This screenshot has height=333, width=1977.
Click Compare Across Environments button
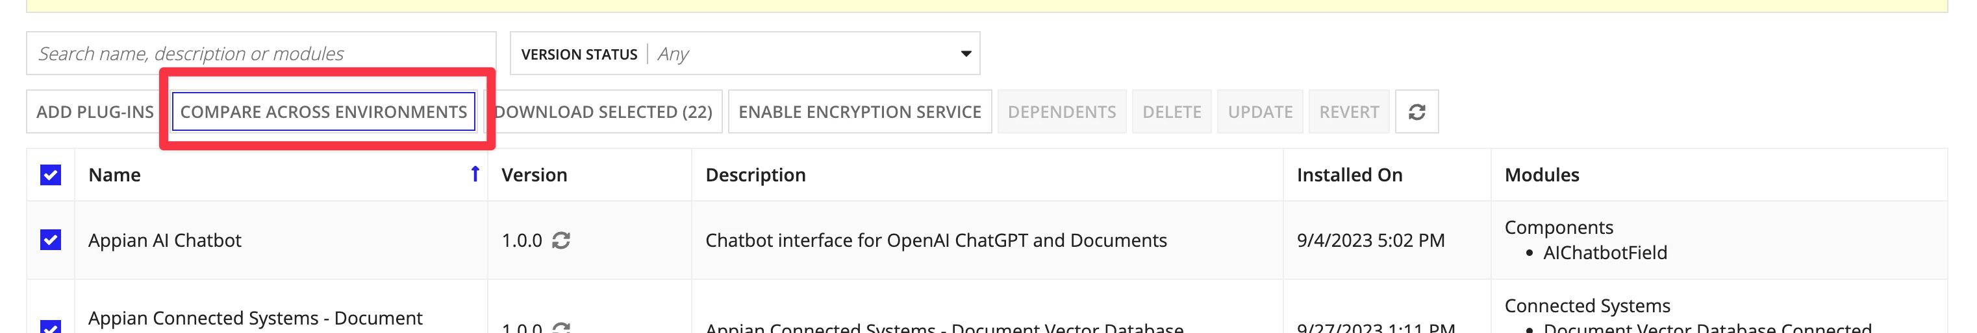323,112
